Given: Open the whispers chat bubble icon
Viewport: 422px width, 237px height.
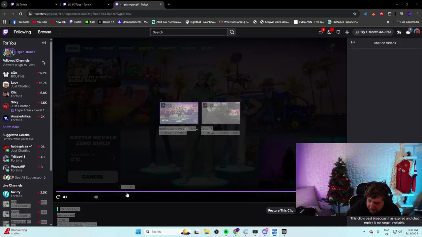Looking at the screenshot, I should click(x=338, y=32).
